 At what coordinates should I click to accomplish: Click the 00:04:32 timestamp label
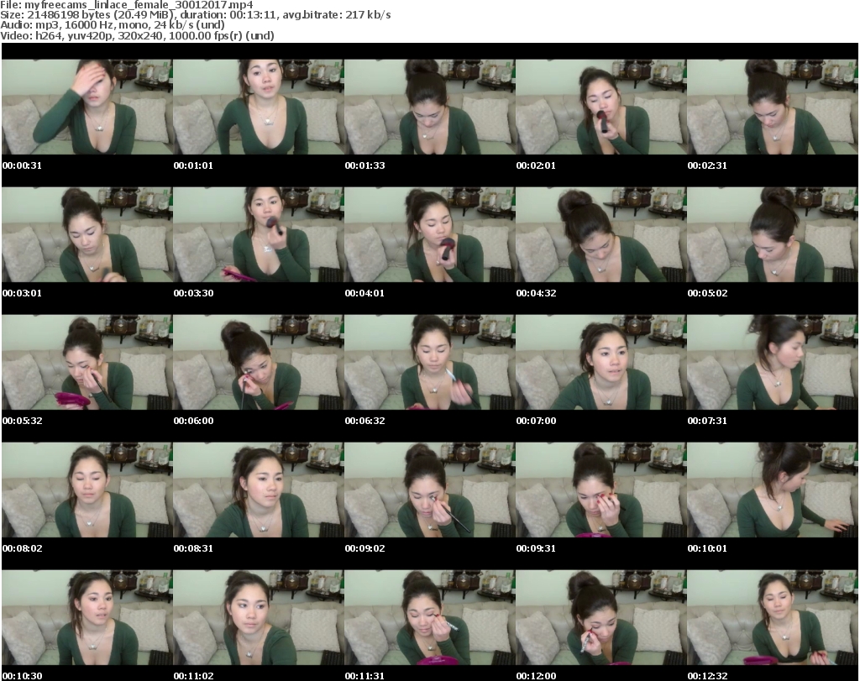pyautogui.click(x=537, y=293)
